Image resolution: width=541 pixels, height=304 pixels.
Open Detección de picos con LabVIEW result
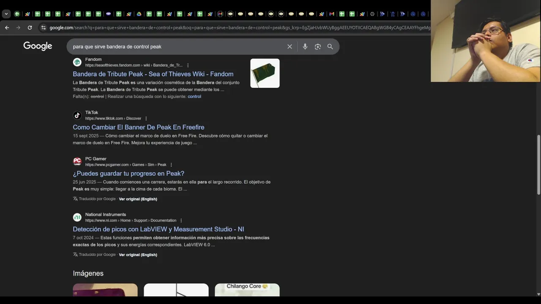pyautogui.click(x=158, y=229)
